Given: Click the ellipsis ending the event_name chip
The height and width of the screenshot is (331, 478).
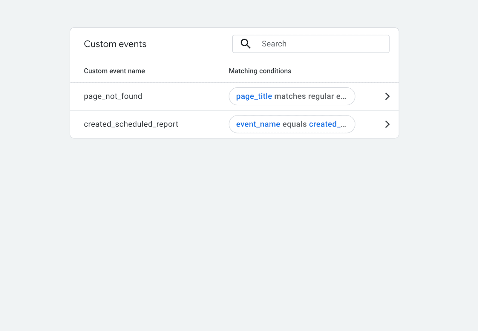Looking at the screenshot, I should point(344,125).
